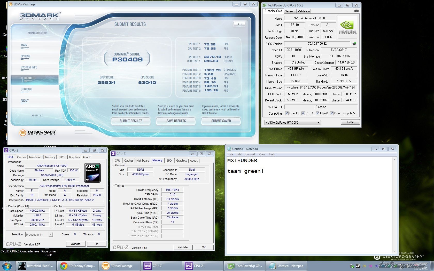Click the SUBMIT RESULTS button
The width and height of the screenshot is (434, 271).
pos(131,121)
